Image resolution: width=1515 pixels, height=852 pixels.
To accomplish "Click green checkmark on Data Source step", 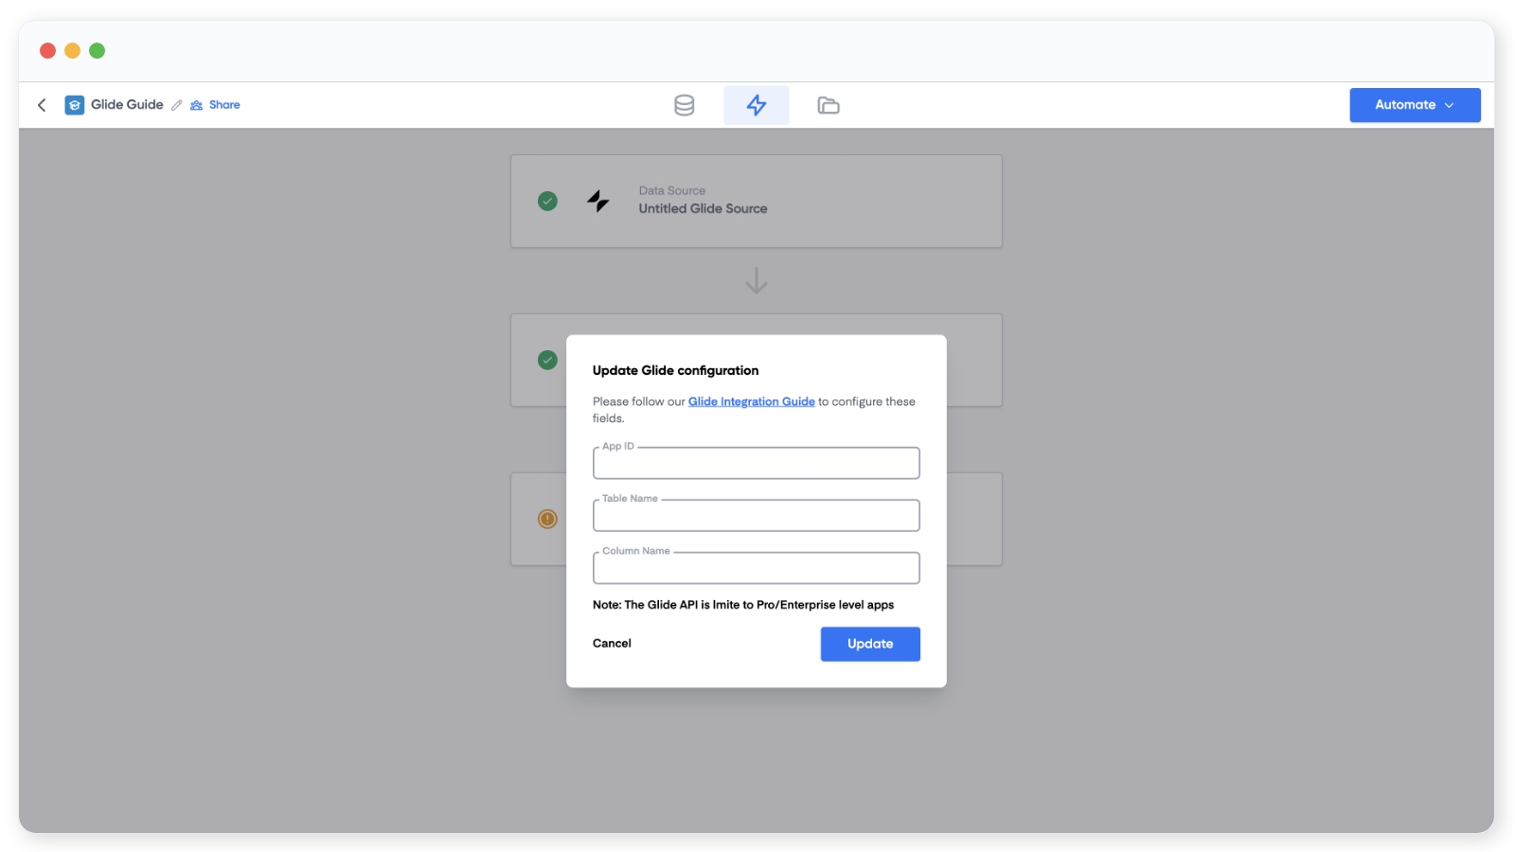I will click(x=547, y=201).
